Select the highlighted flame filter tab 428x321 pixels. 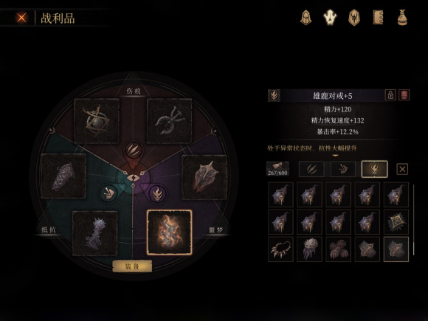(375, 169)
